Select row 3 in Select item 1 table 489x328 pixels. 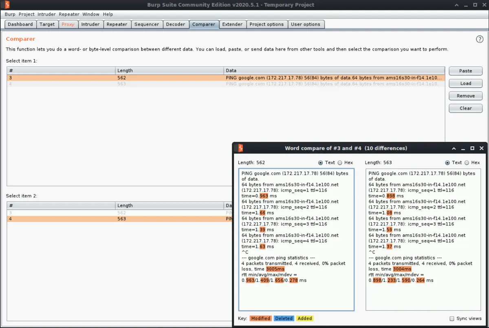[x=226, y=77]
